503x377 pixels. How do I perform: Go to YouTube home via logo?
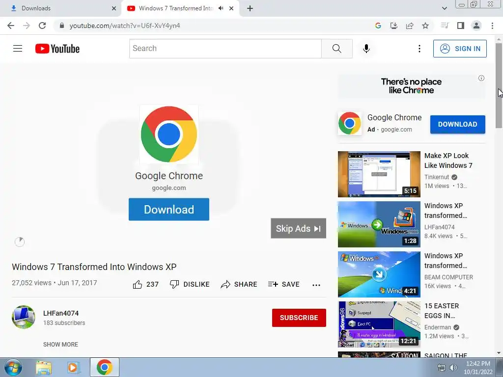[57, 49]
